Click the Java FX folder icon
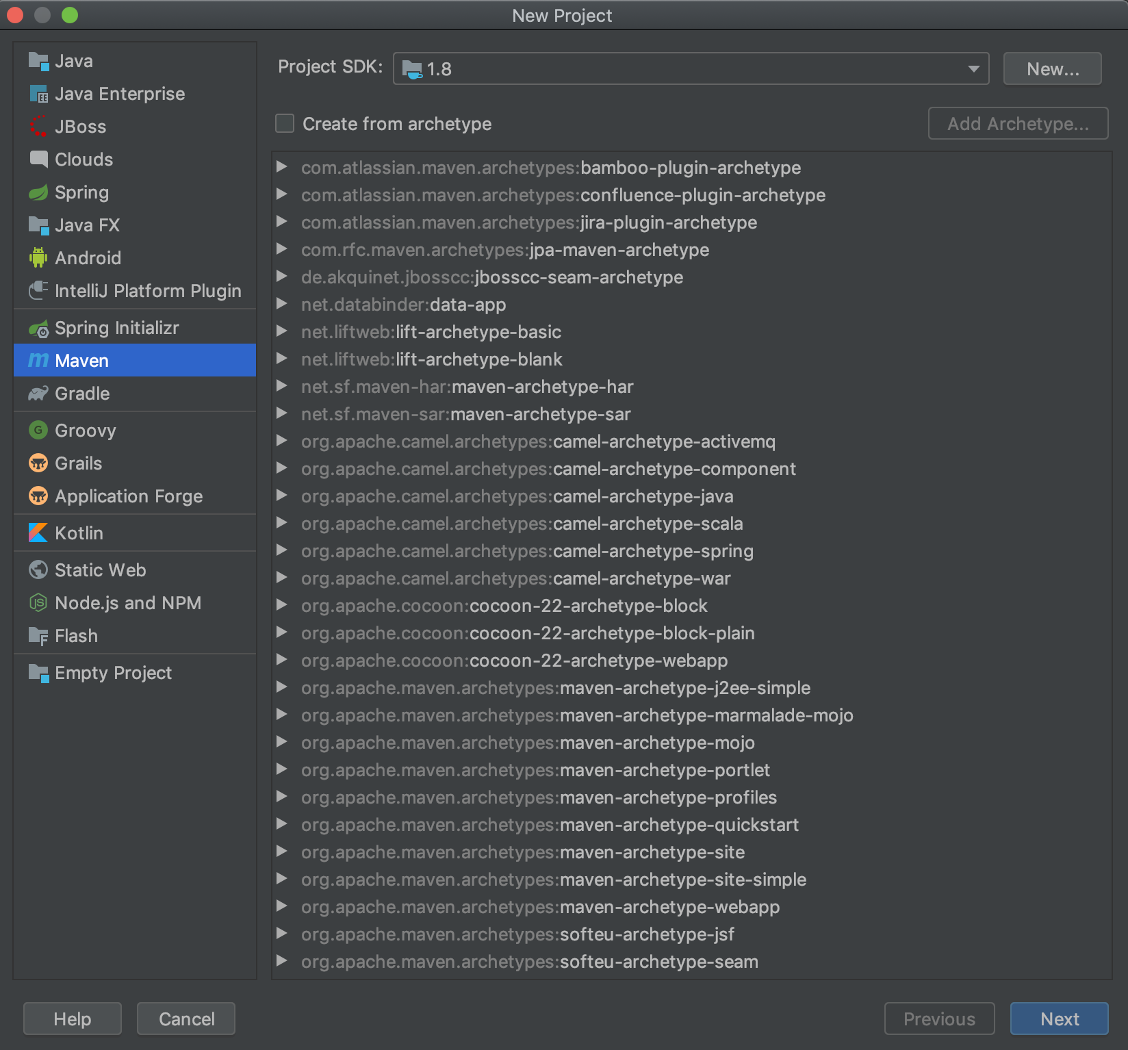1128x1050 pixels. tap(38, 226)
